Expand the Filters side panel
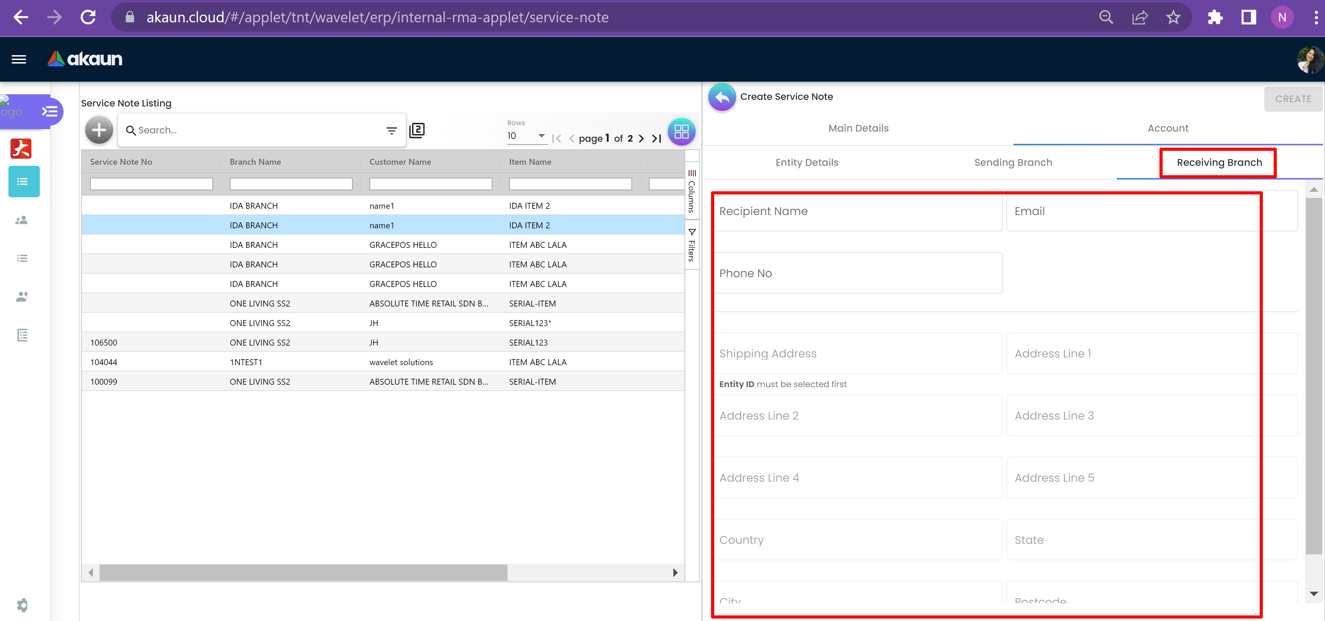Viewport: 1325px width, 621px height. pyautogui.click(x=692, y=246)
